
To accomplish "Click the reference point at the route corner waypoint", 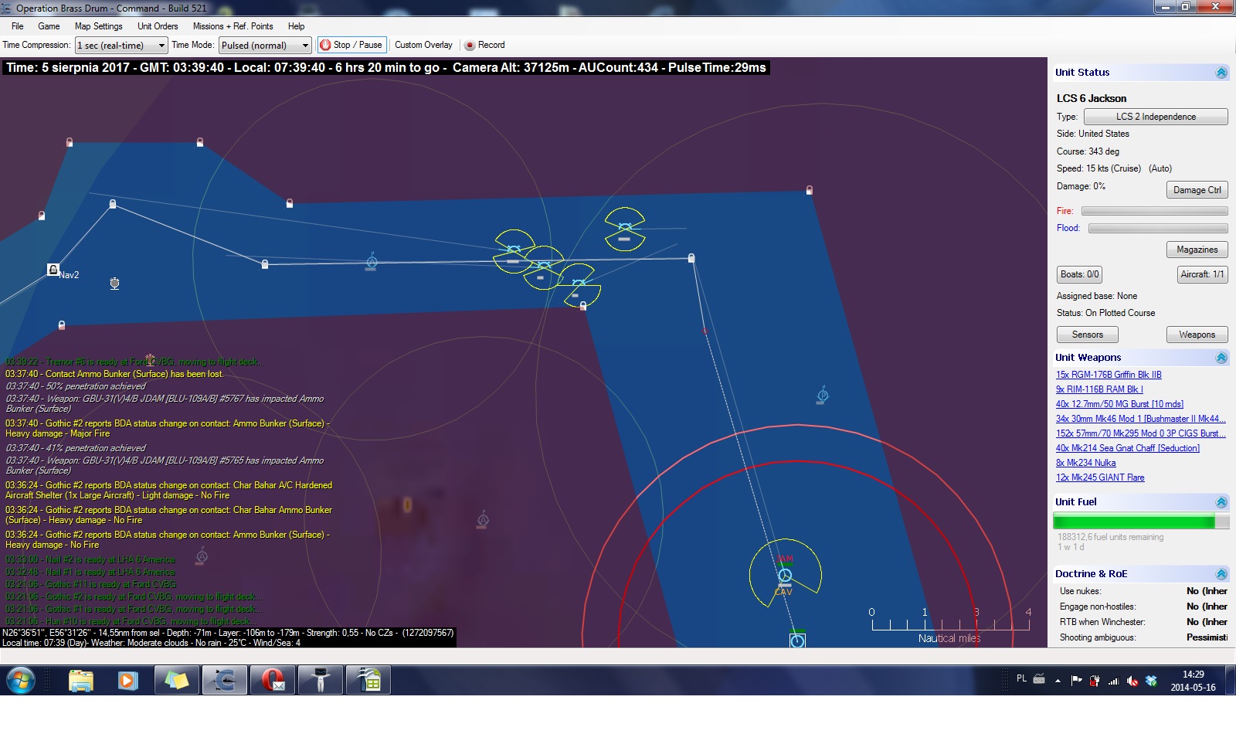I will coord(691,258).
